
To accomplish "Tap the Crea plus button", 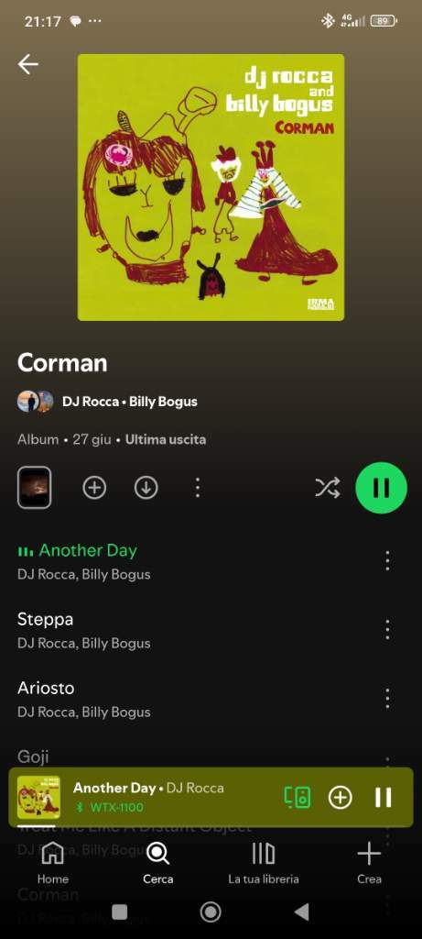I will [x=369, y=863].
